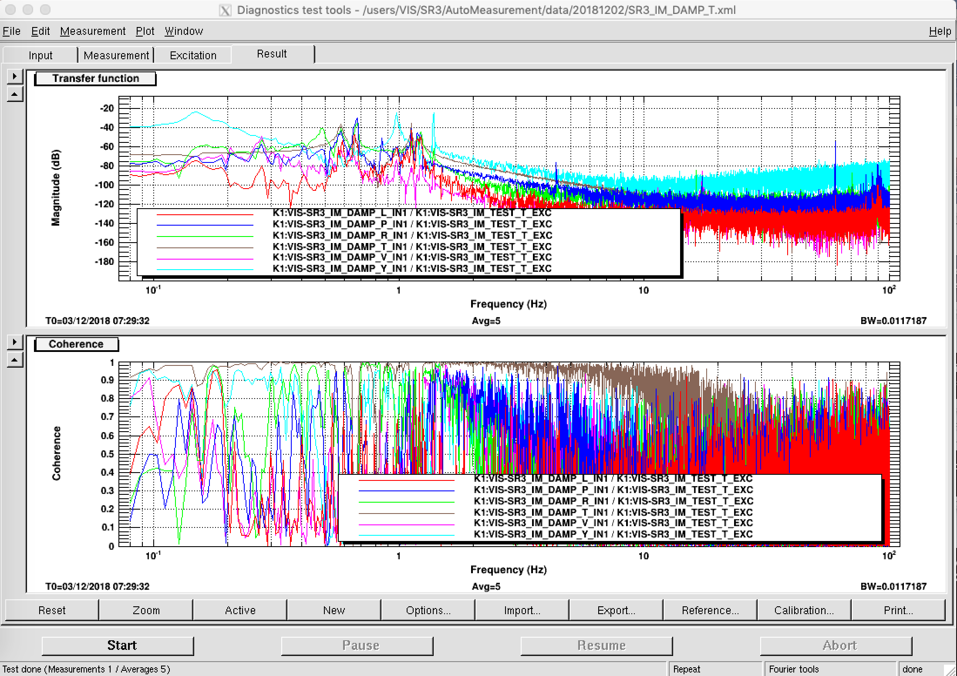Viewport: 957px width, 676px height.
Task: Open the Window menu
Action: pos(184,31)
